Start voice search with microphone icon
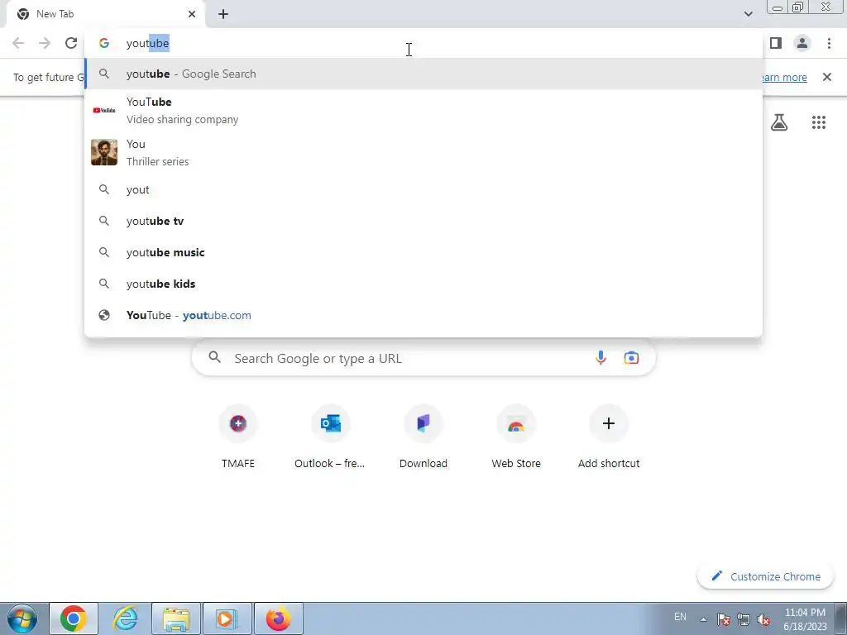The image size is (847, 635). pyautogui.click(x=601, y=358)
